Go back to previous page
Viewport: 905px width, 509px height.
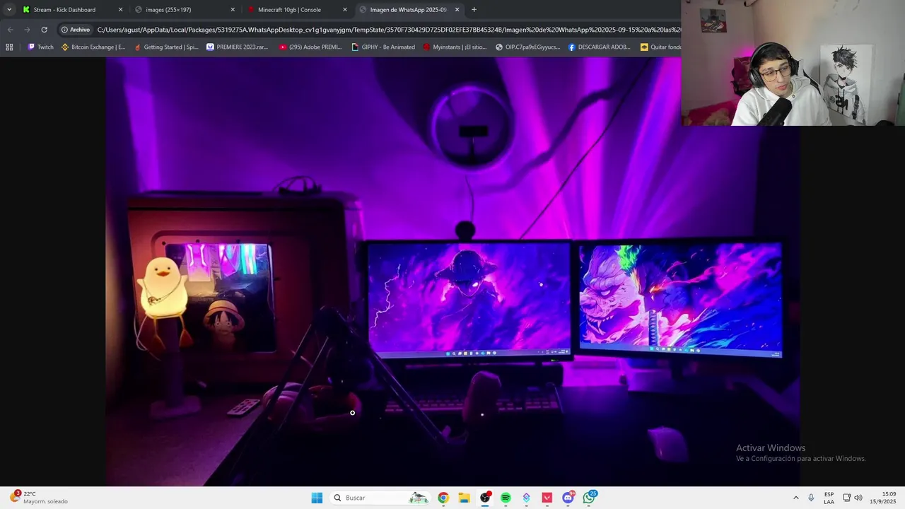click(x=10, y=30)
